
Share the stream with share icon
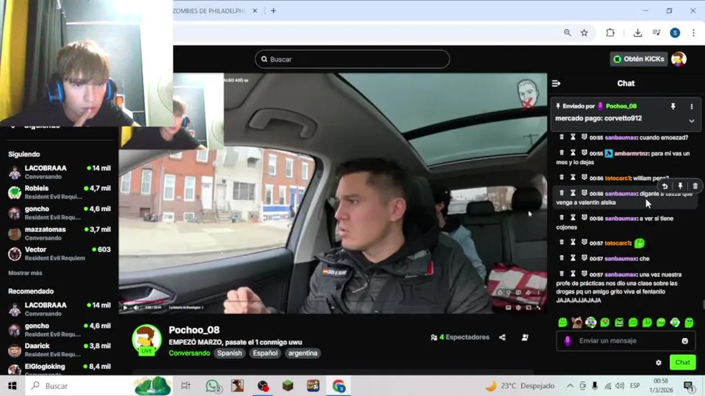point(502,337)
